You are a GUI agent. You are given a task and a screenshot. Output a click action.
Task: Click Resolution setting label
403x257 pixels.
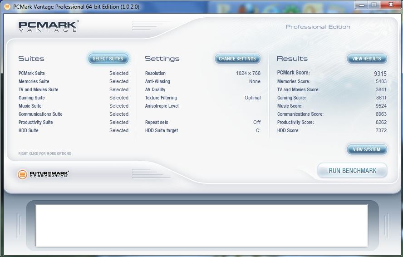tap(155, 73)
